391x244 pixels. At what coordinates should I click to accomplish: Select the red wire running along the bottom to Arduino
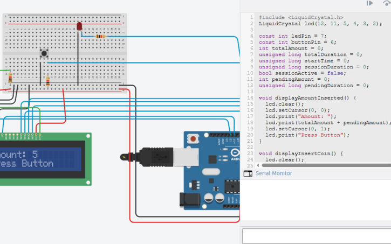click(184, 221)
